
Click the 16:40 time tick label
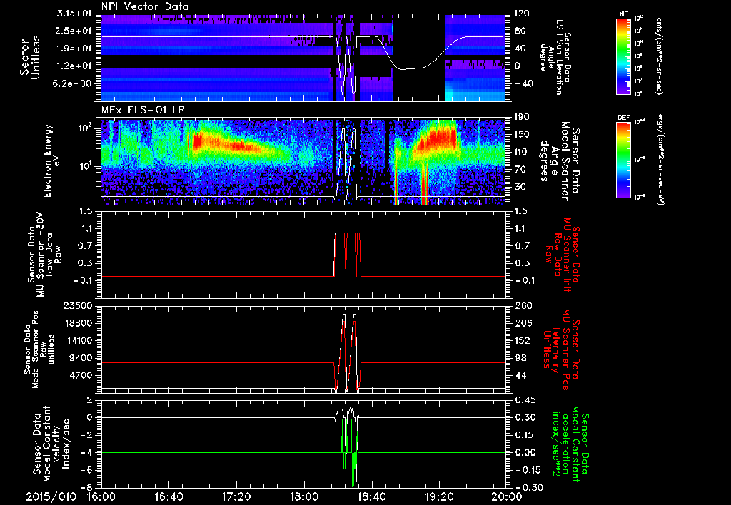(168, 496)
